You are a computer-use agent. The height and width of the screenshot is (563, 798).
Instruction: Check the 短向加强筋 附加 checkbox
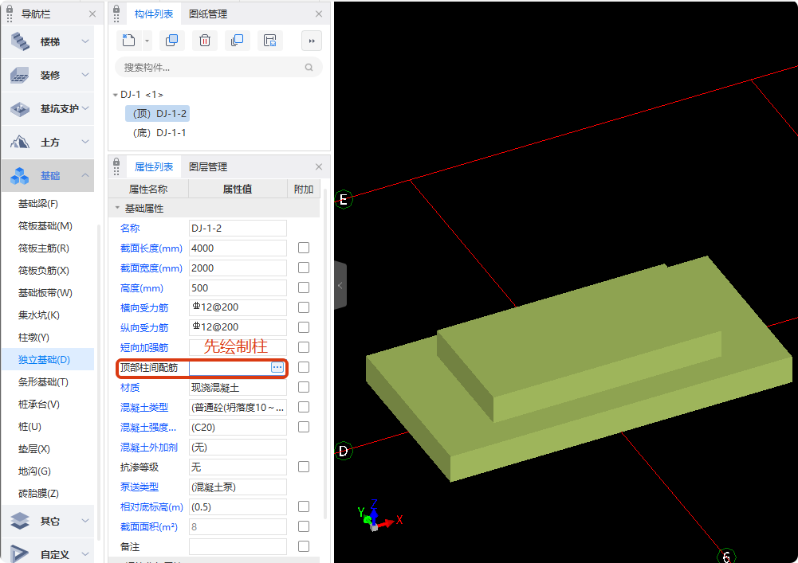point(304,347)
